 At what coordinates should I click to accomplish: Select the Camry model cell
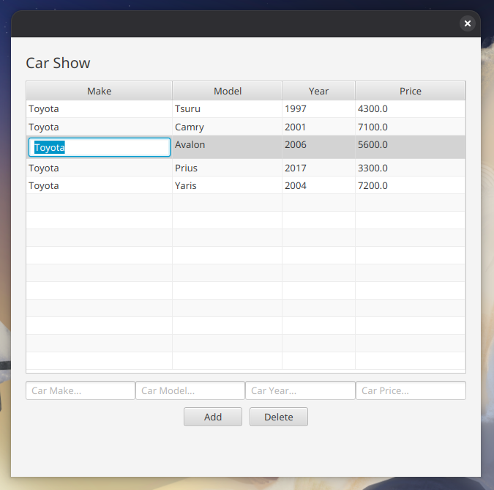coord(227,127)
